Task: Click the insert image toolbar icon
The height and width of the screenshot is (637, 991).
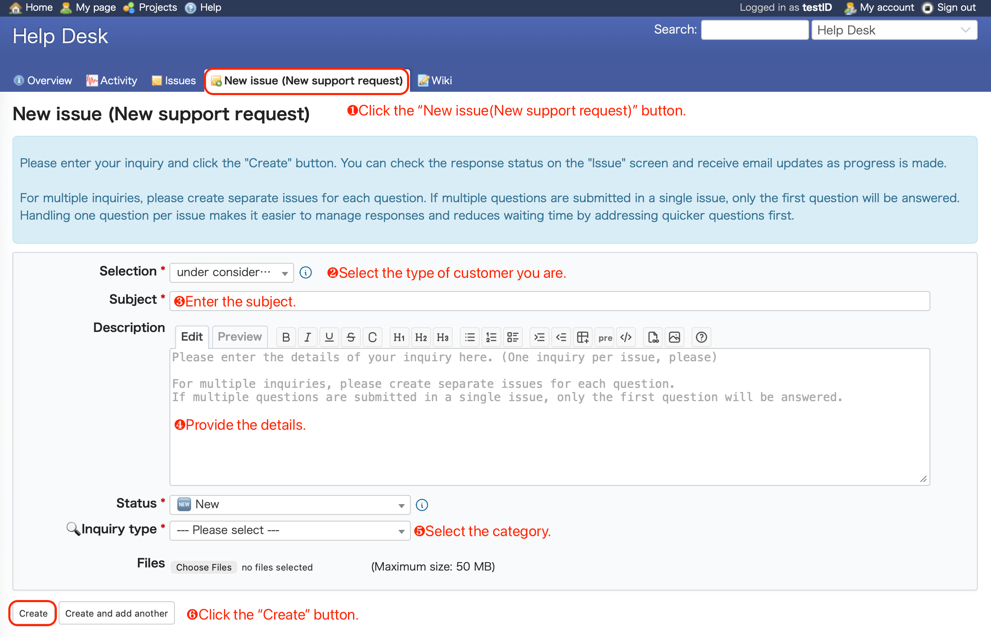Action: 675,337
